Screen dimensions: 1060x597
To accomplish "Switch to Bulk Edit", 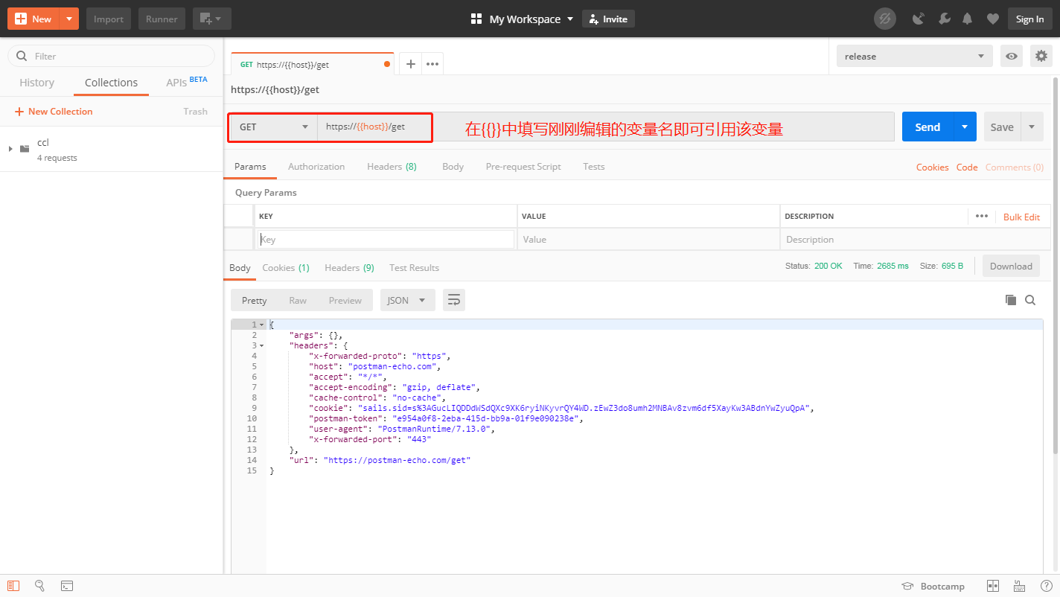I will pyautogui.click(x=1021, y=217).
